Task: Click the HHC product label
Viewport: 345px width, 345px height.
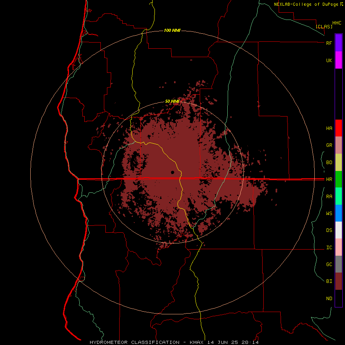Action: pyautogui.click(x=337, y=23)
